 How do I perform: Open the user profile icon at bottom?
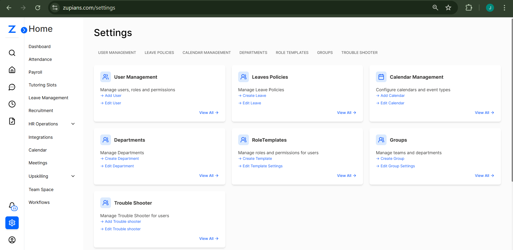click(x=12, y=240)
